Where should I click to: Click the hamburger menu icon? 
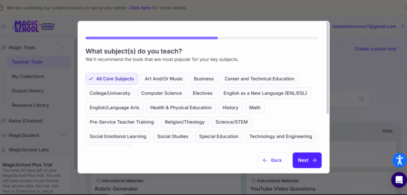point(4,27)
